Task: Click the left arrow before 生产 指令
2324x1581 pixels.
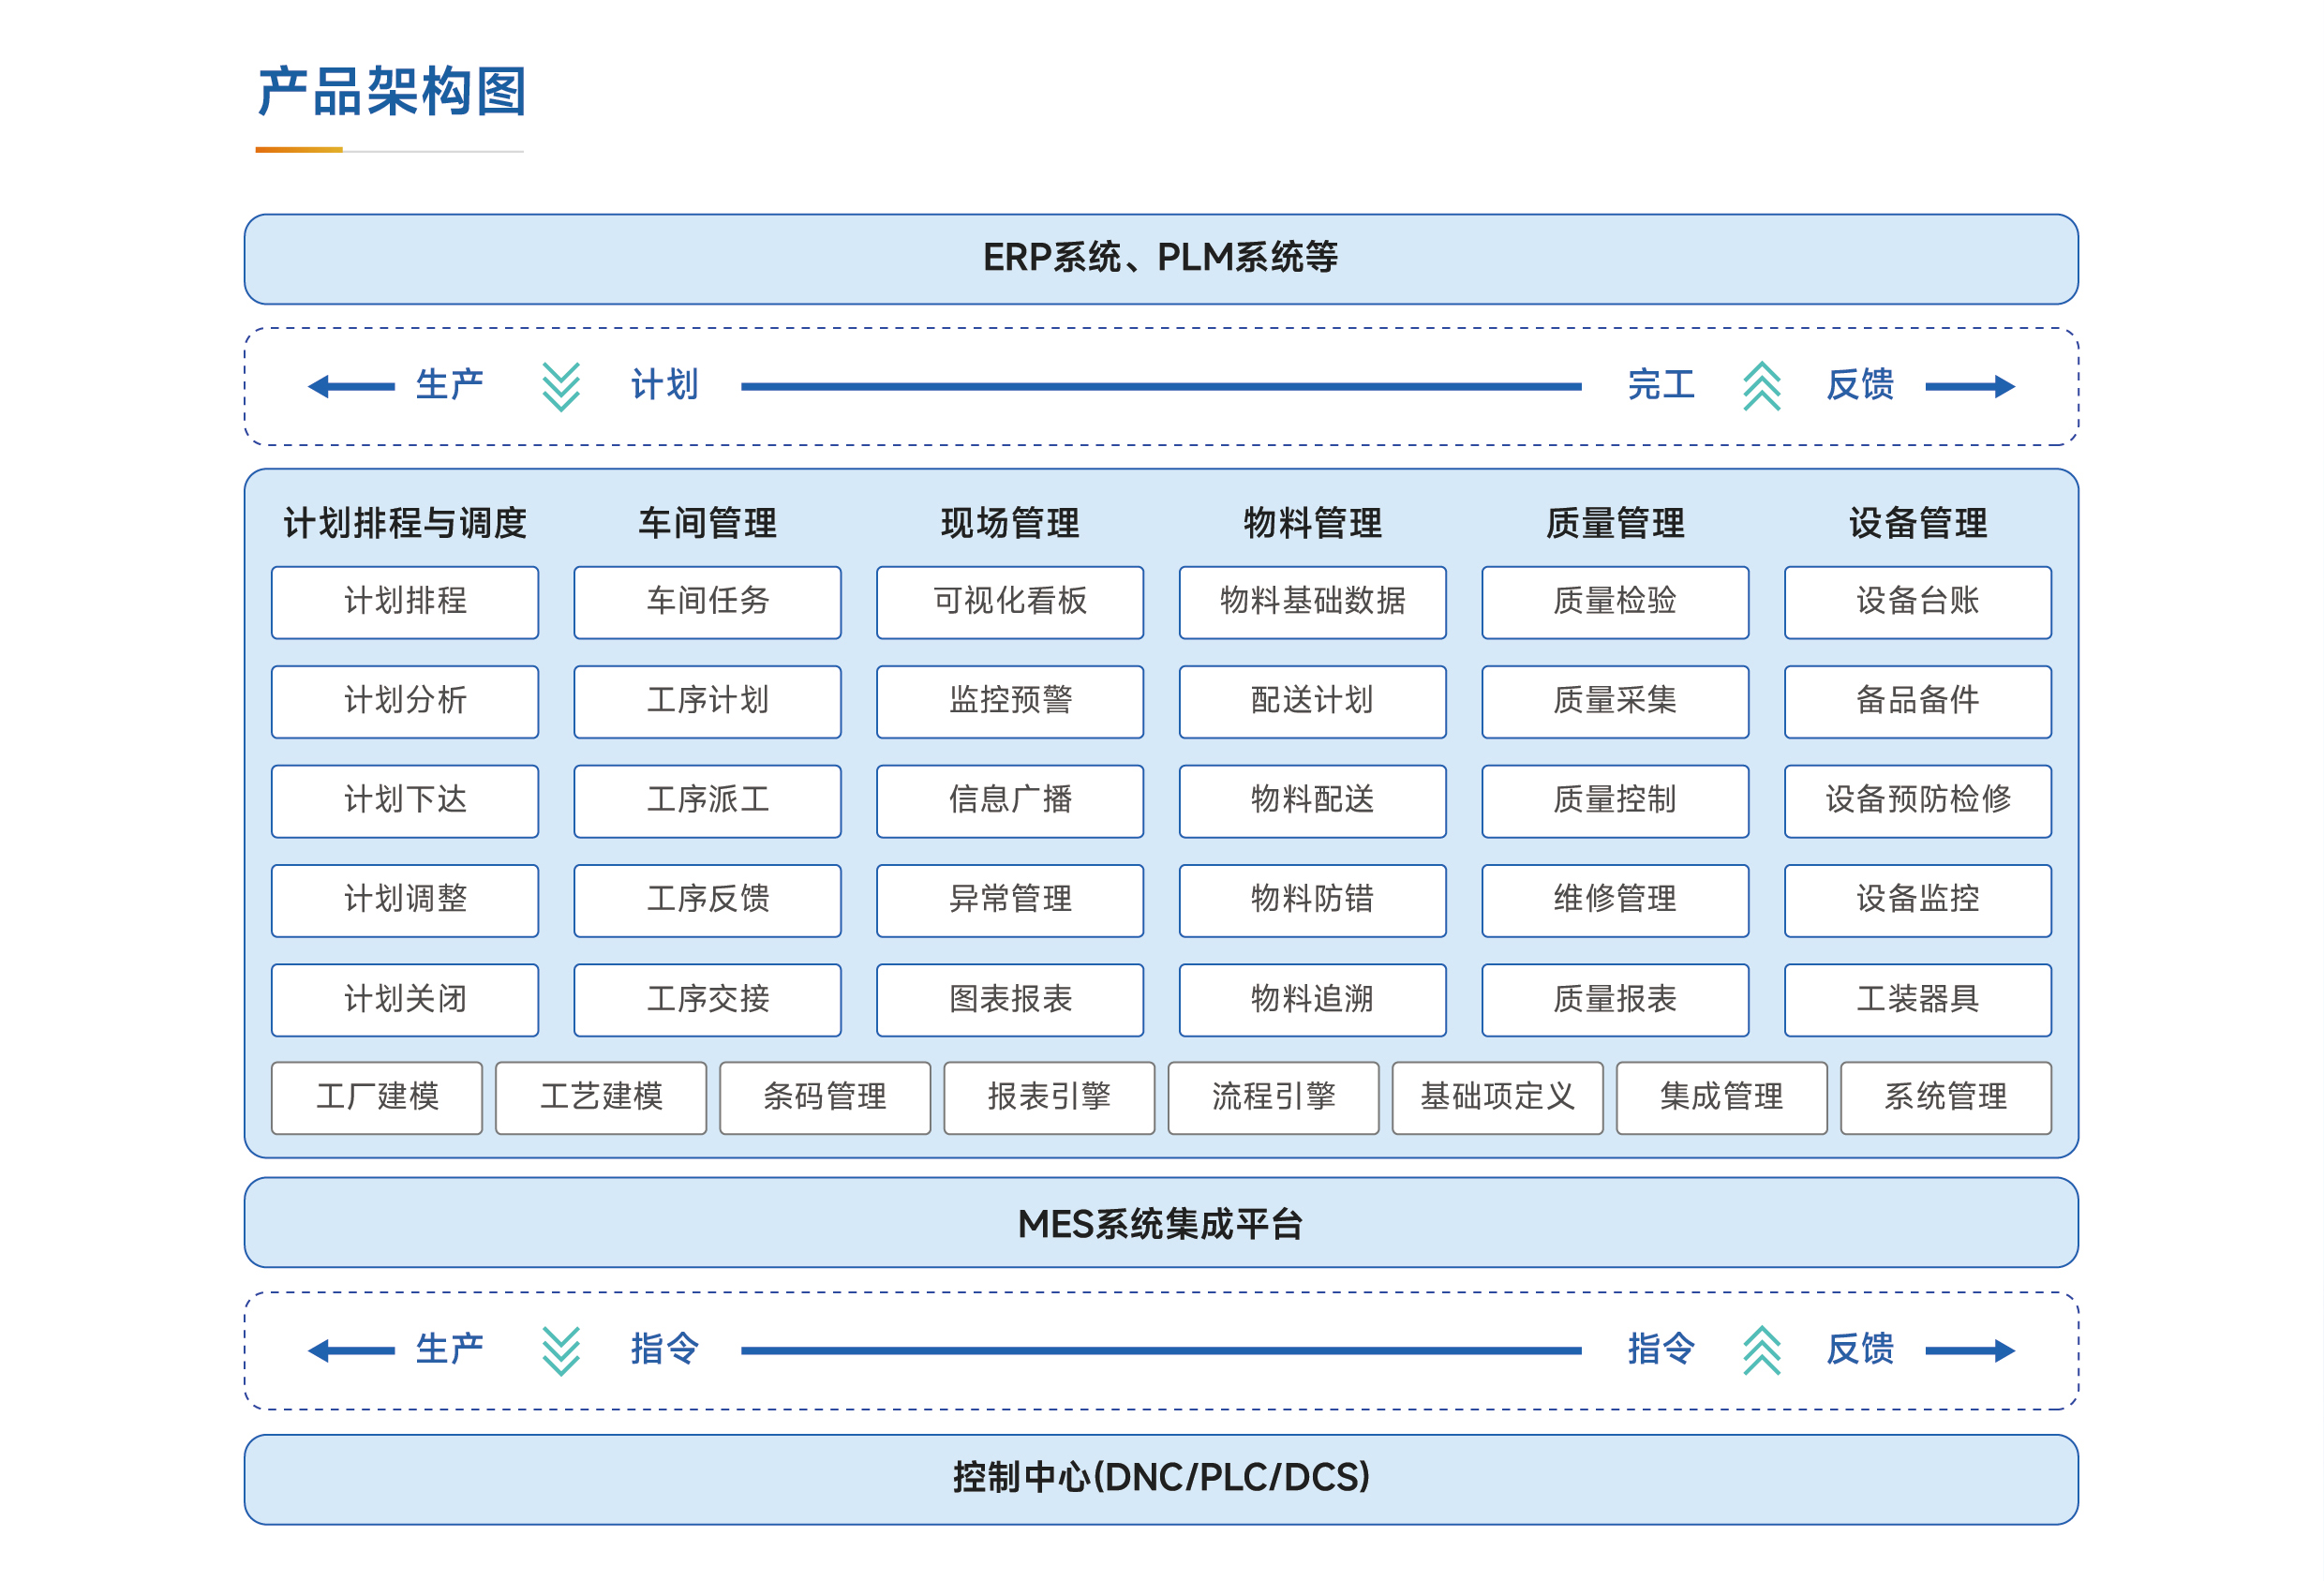Action: point(351,1350)
